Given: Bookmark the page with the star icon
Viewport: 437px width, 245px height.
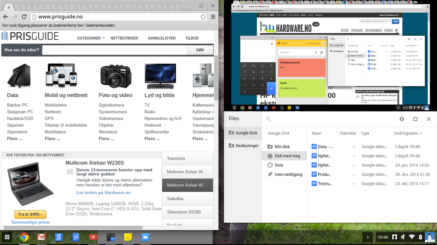Looking at the screenshot, I should [203, 17].
